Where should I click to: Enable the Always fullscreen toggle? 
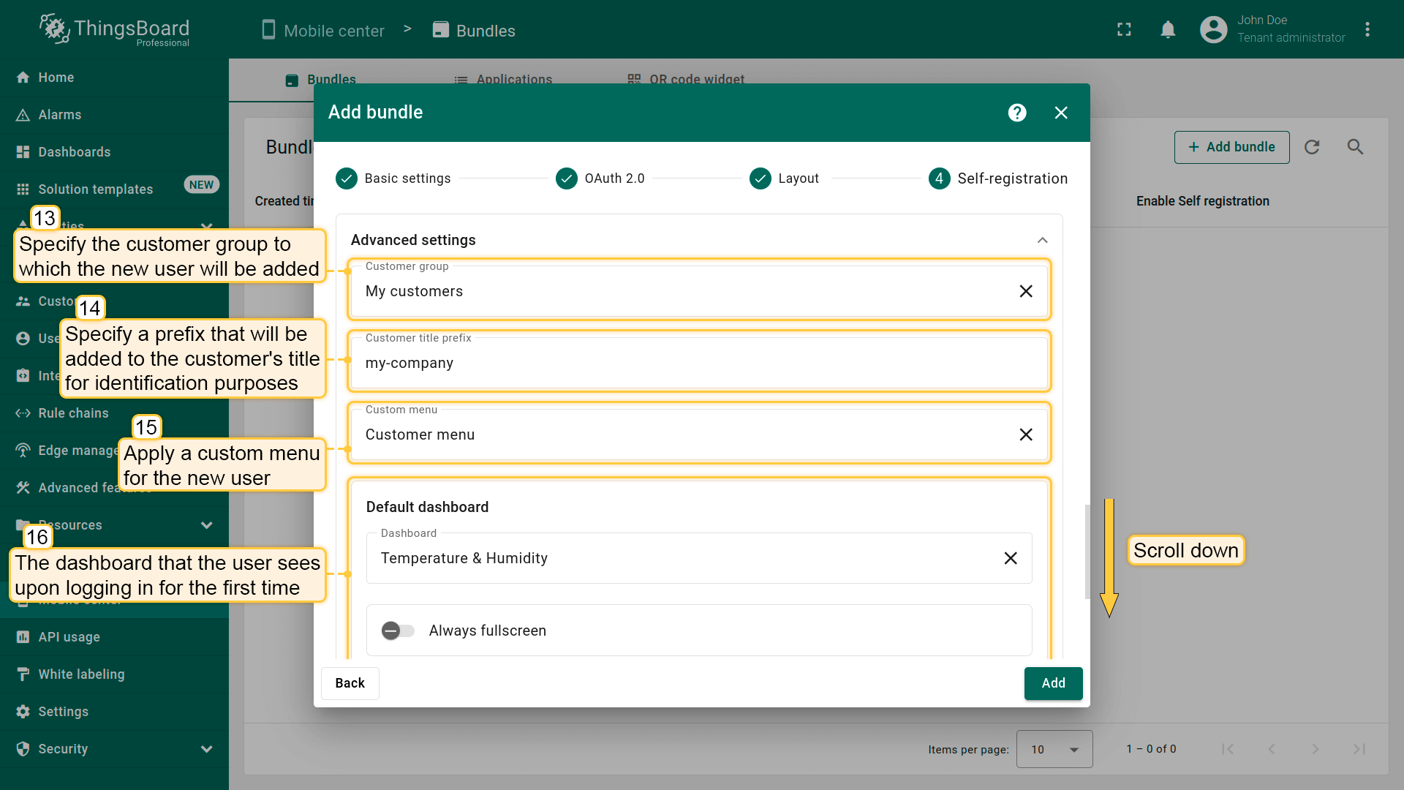398,631
